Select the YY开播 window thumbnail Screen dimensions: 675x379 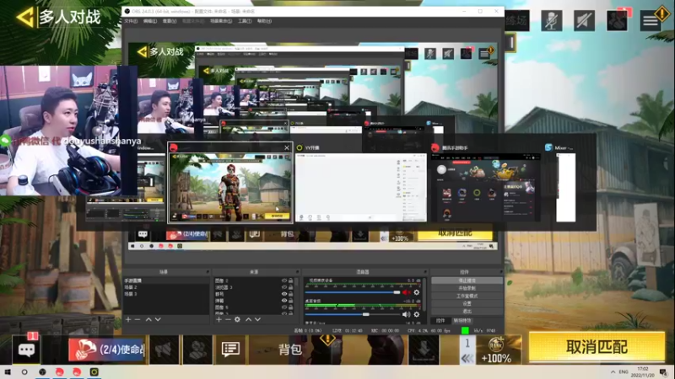tap(361, 187)
